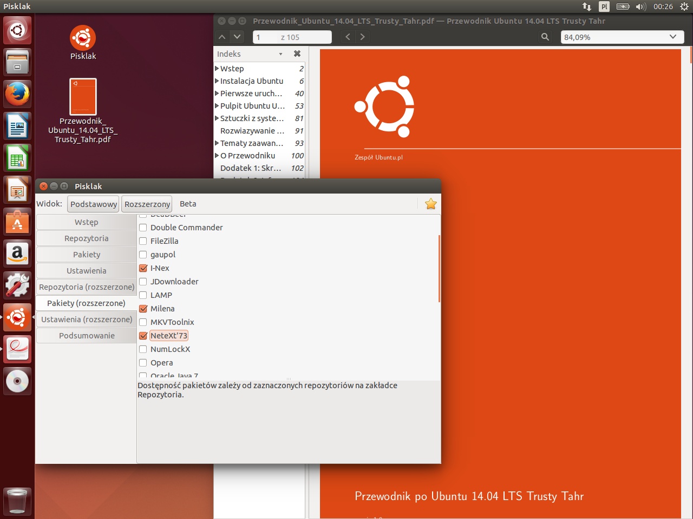Uncheck the Milena package

pos(143,309)
